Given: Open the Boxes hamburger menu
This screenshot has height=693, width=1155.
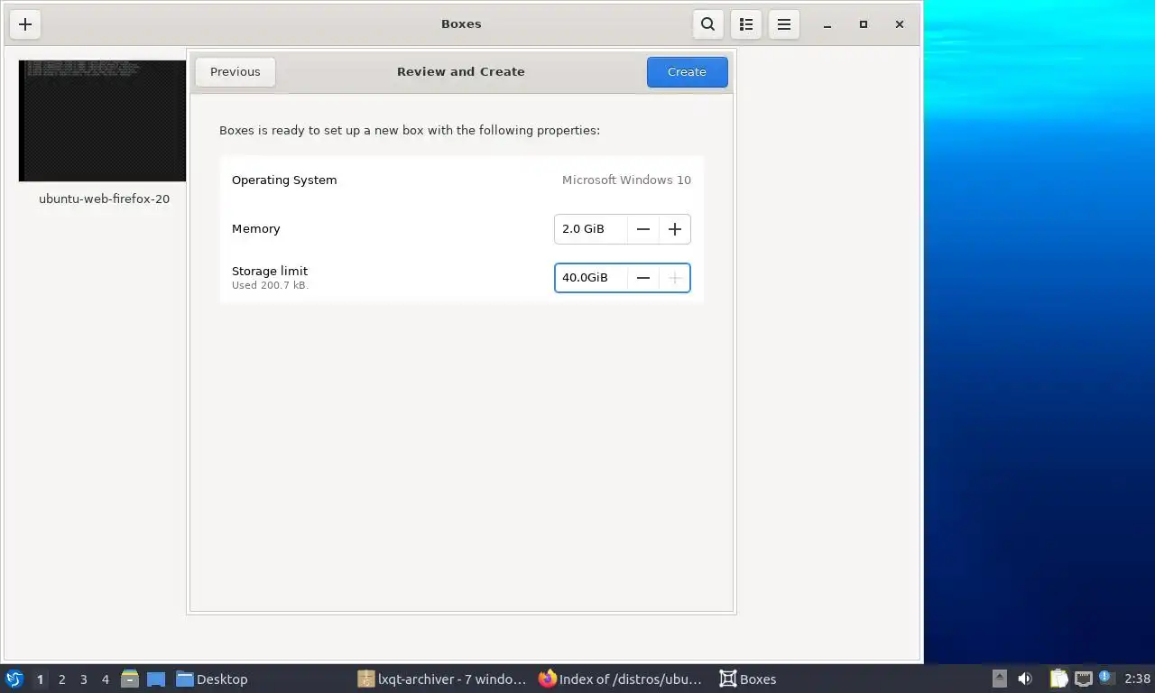Looking at the screenshot, I should 784,24.
